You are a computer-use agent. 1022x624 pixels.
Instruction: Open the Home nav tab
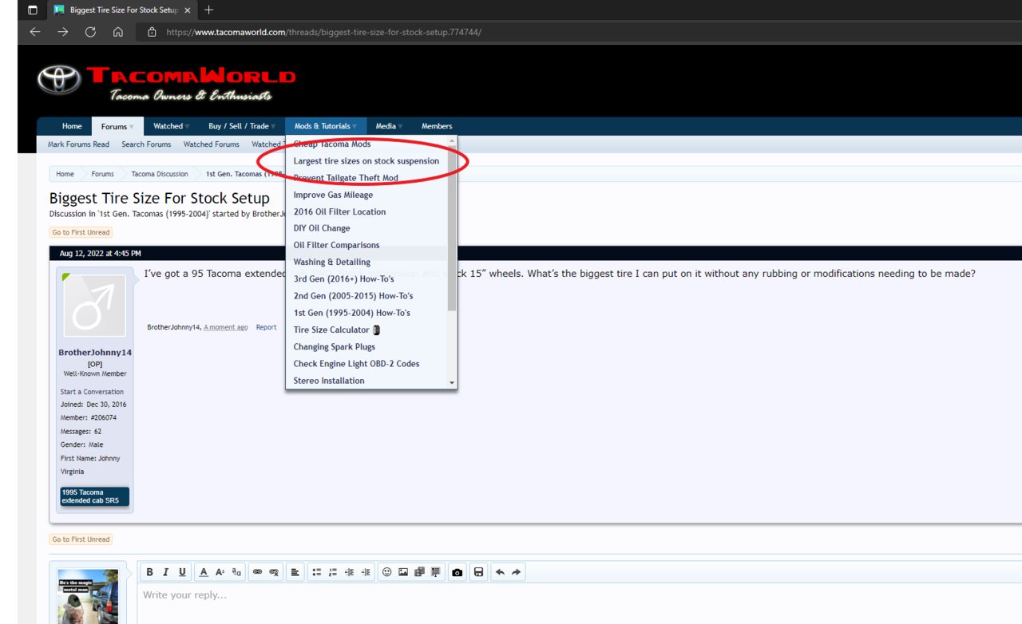tap(72, 126)
